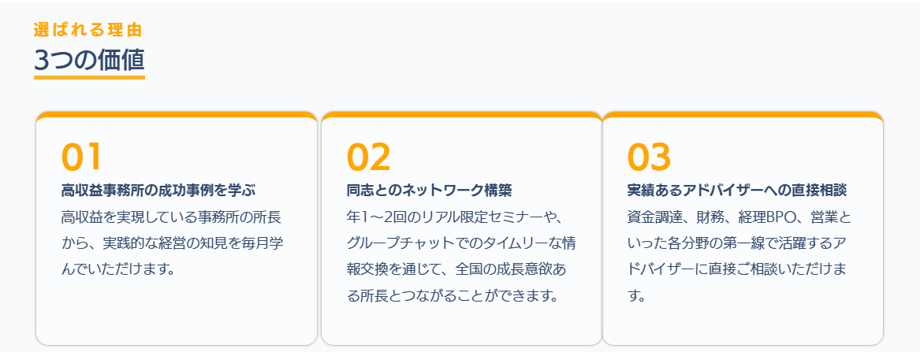
Task: Click the line 'る所長とつながることができます。'
Action: tap(452, 296)
